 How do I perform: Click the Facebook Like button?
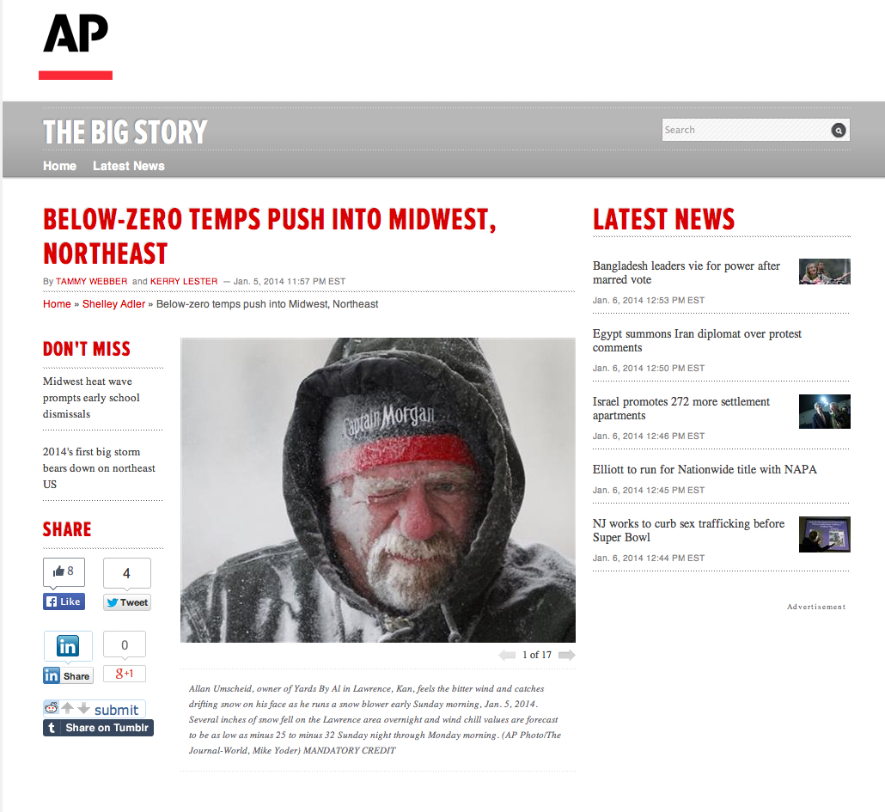point(64,601)
